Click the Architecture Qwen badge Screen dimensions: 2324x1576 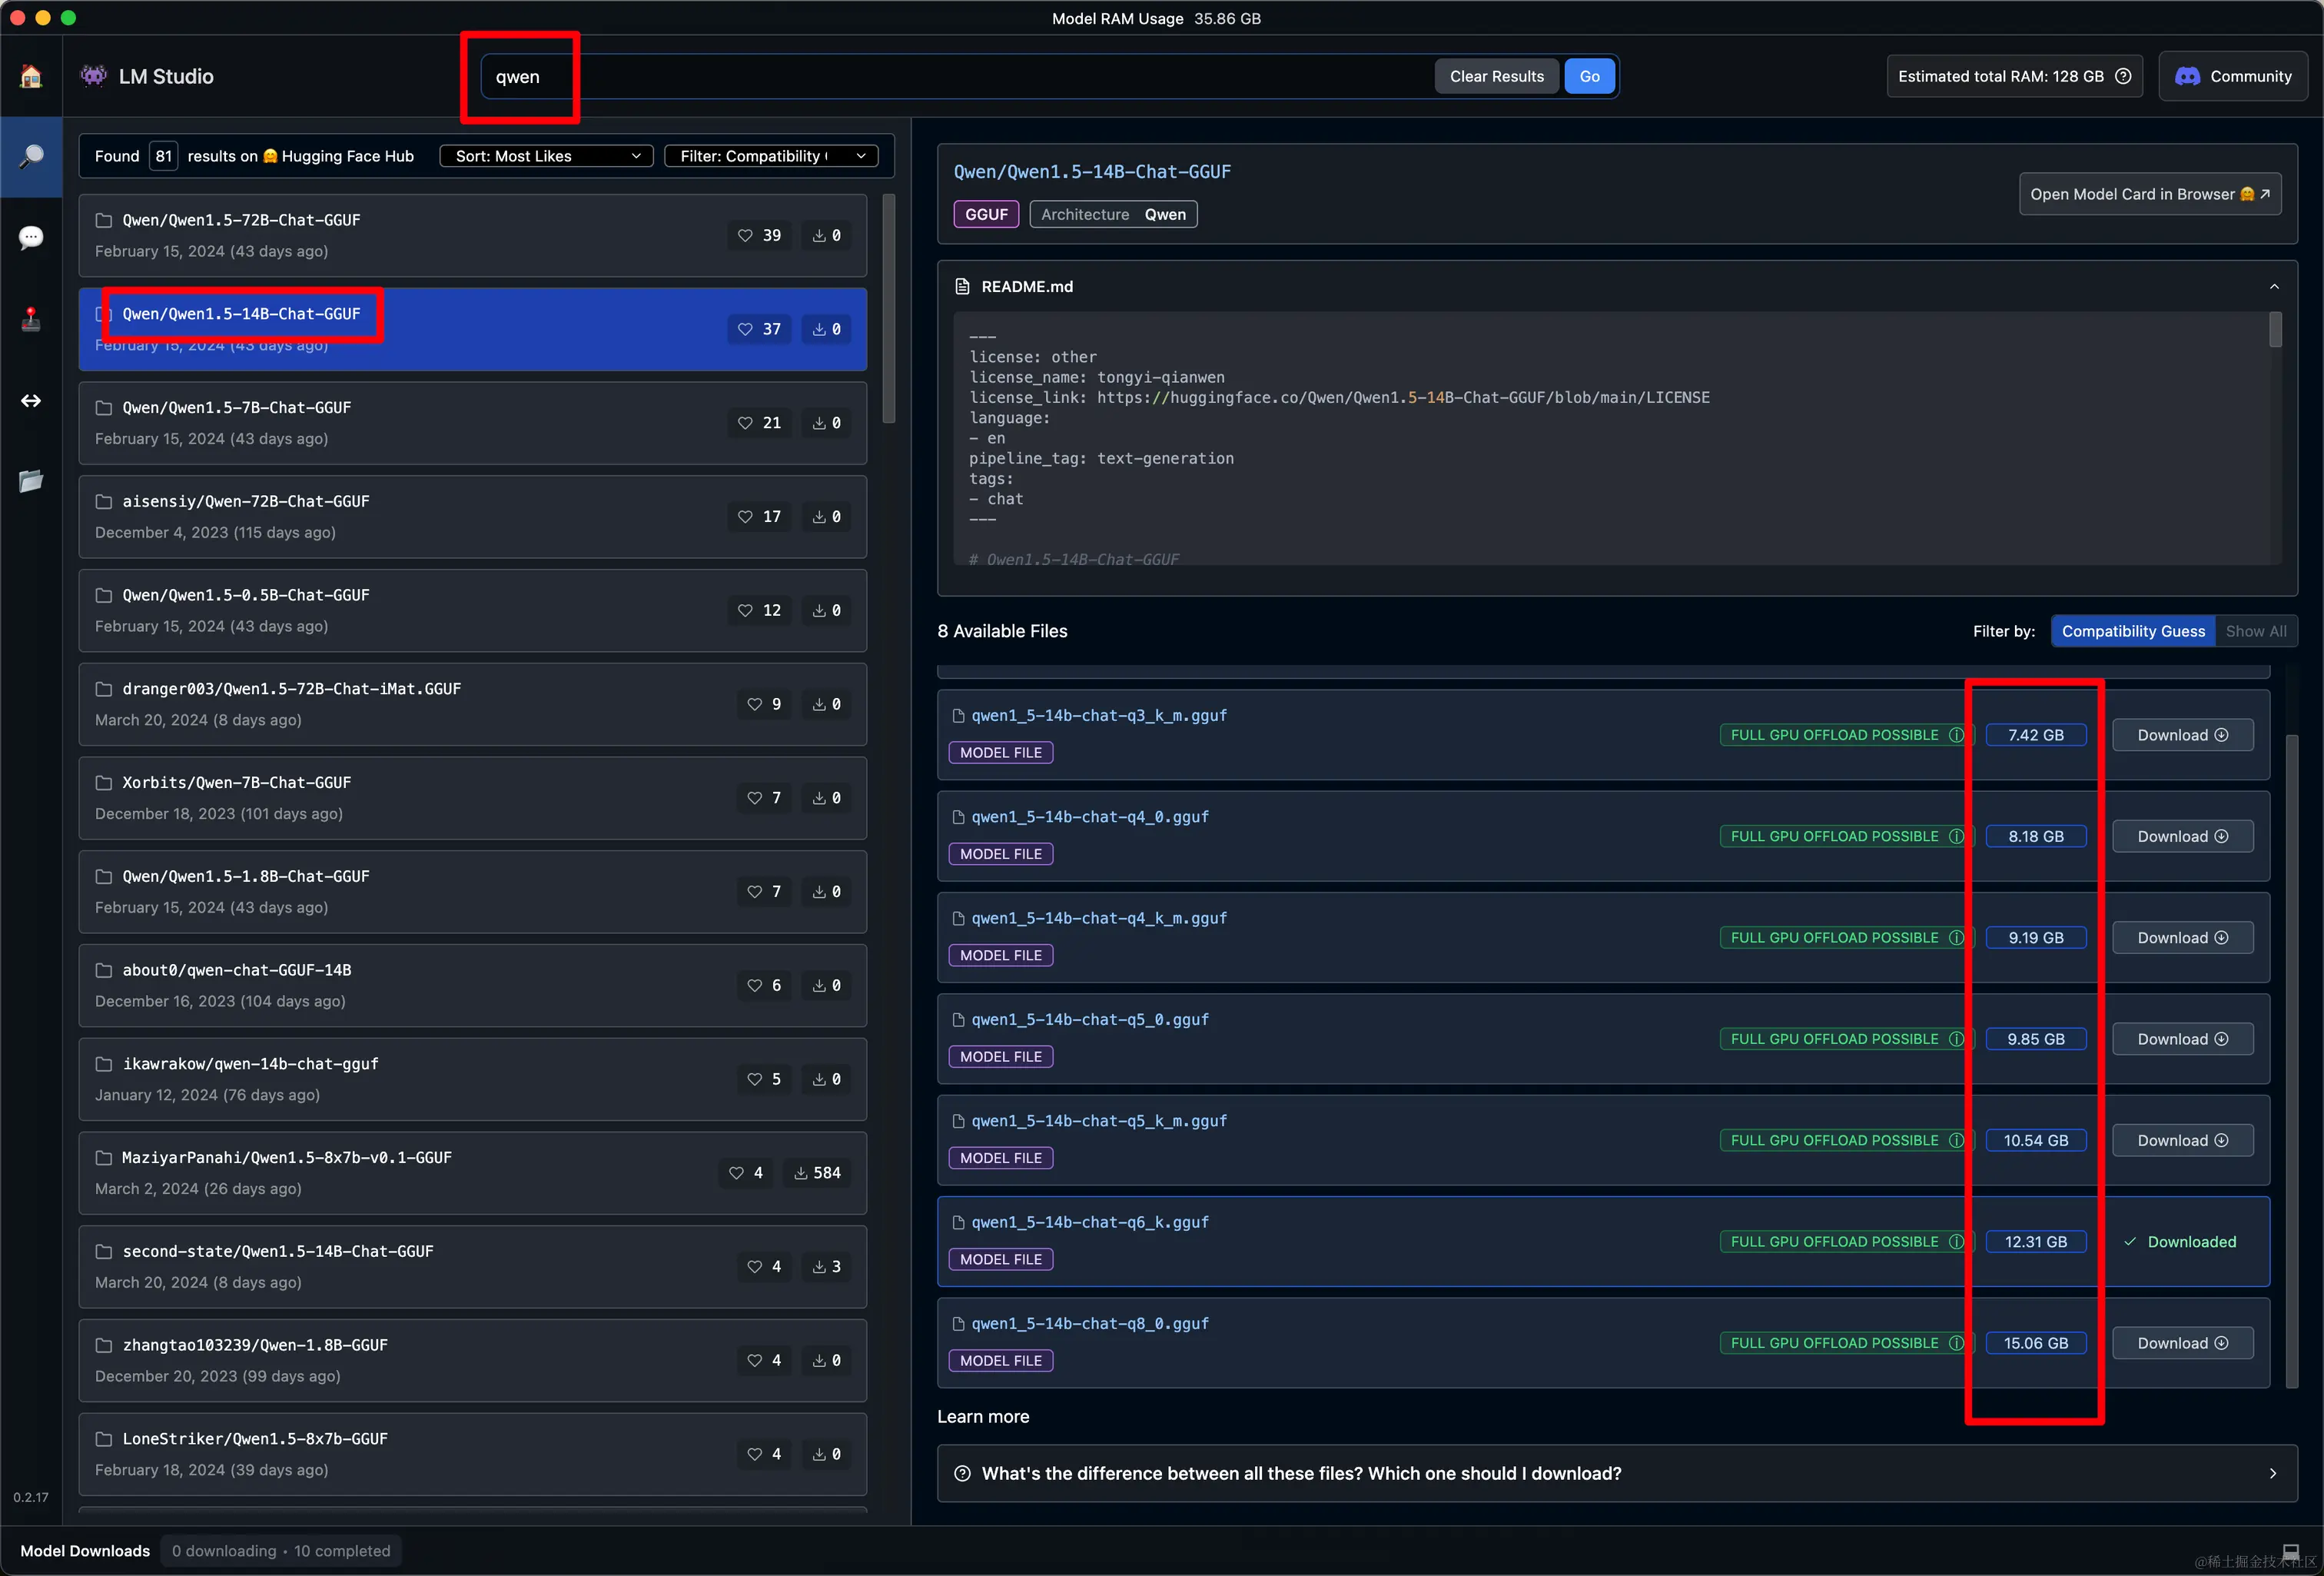pos(1113,214)
